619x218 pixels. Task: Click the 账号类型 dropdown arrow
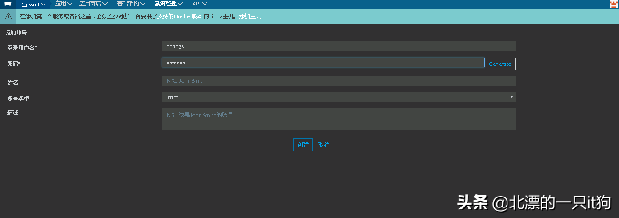[512, 97]
